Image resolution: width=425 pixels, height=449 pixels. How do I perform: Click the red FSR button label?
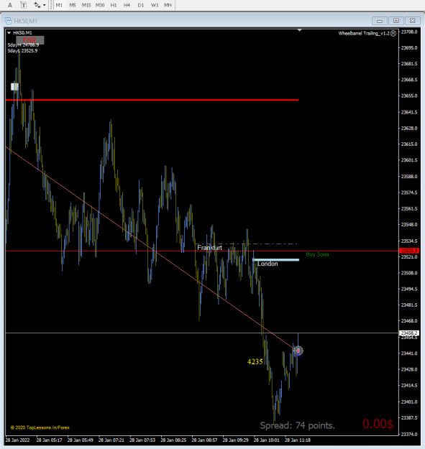point(29,40)
